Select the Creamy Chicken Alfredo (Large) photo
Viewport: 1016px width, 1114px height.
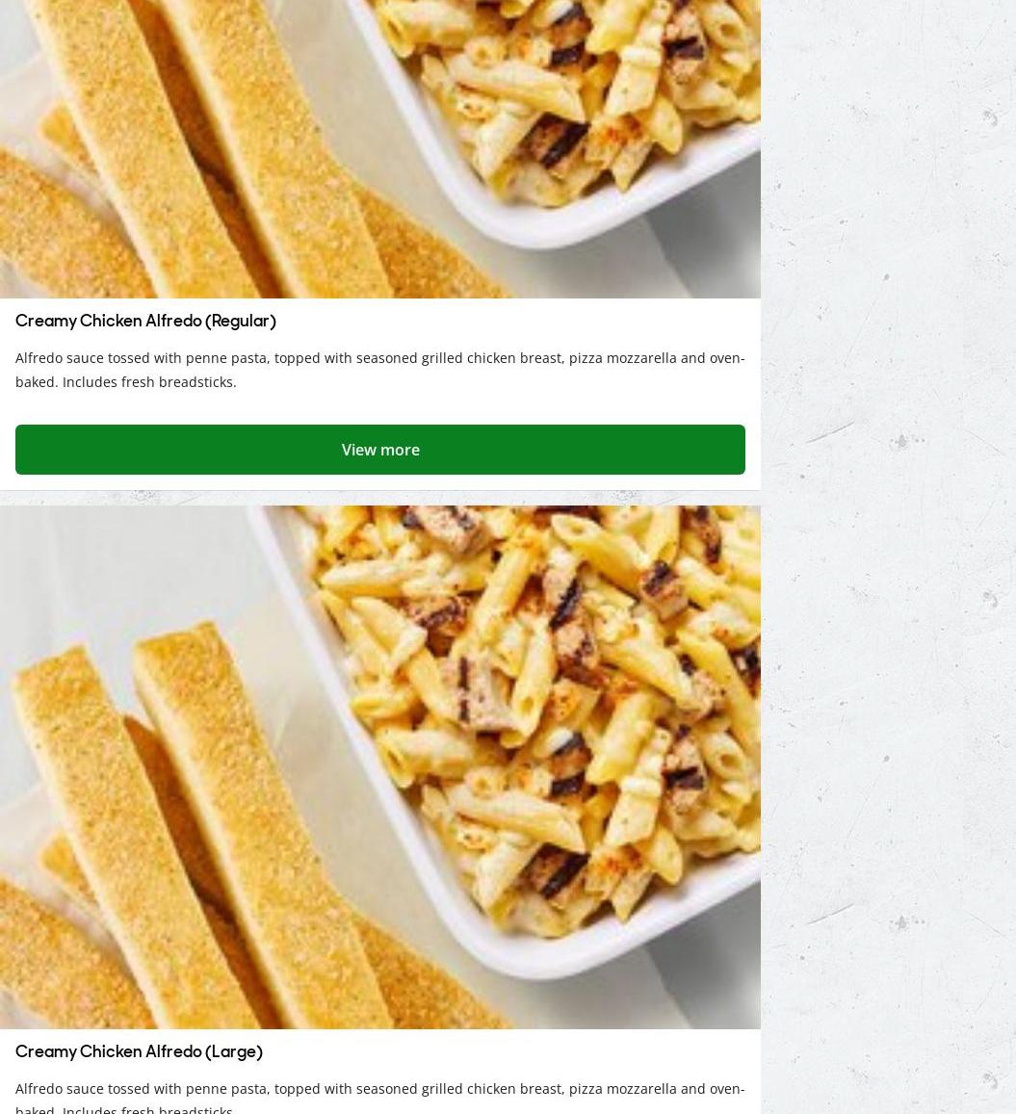380,767
